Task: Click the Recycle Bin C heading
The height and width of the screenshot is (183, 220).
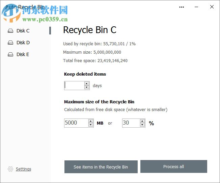Action: (90, 30)
